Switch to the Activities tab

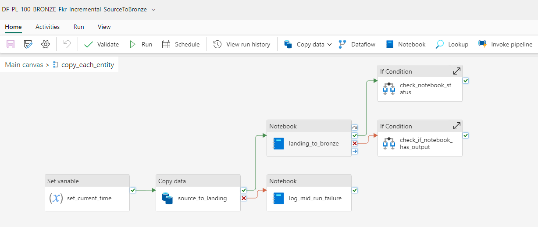pos(47,27)
